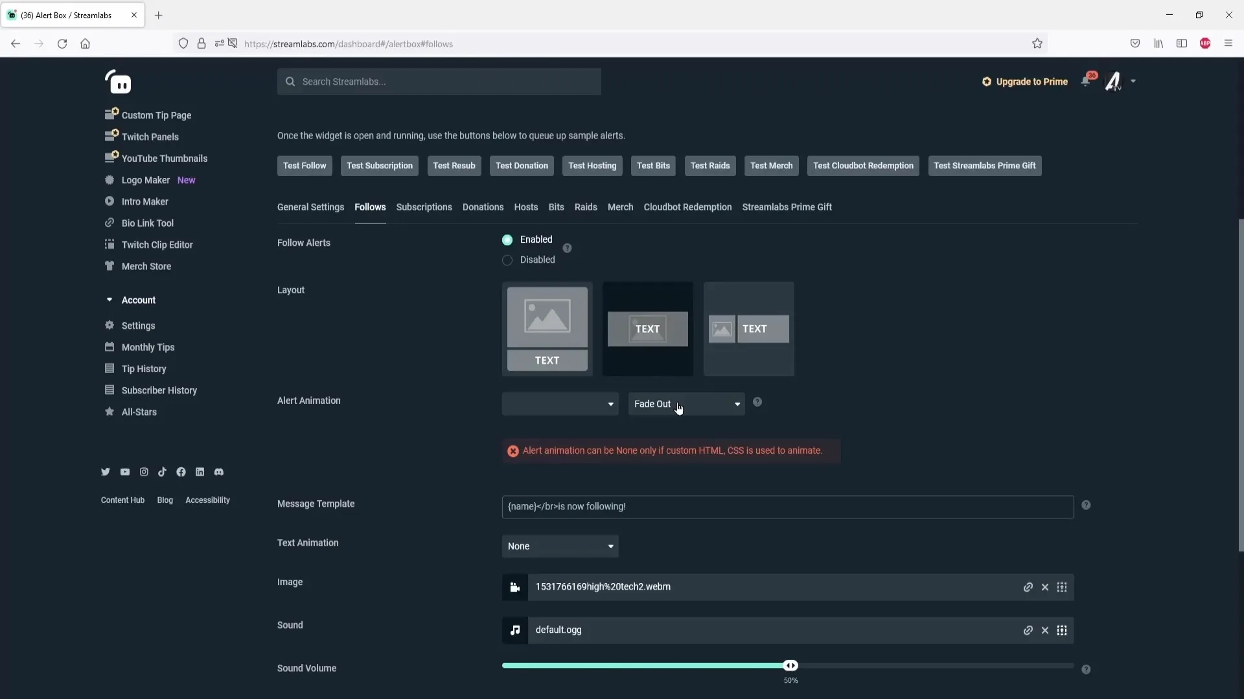Click help icon beside Message Template
Screen dimensions: 1244x699
click(x=1086, y=505)
